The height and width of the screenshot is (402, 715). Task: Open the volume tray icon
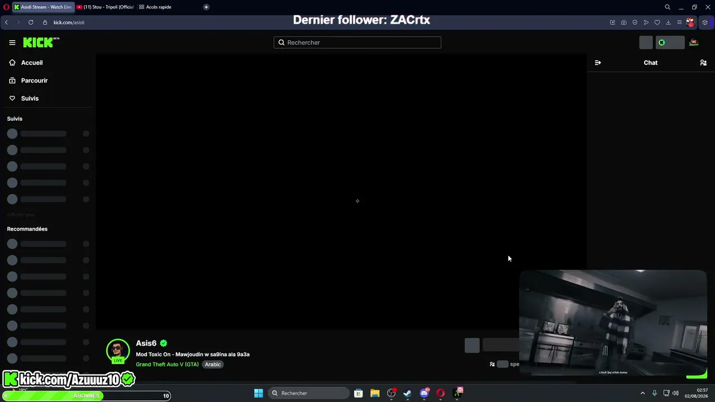676,393
